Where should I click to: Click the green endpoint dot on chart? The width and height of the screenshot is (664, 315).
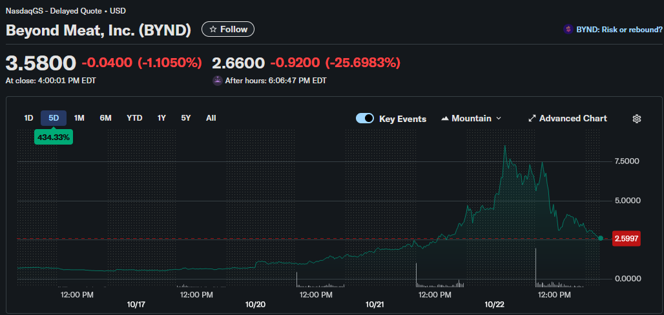pos(601,238)
